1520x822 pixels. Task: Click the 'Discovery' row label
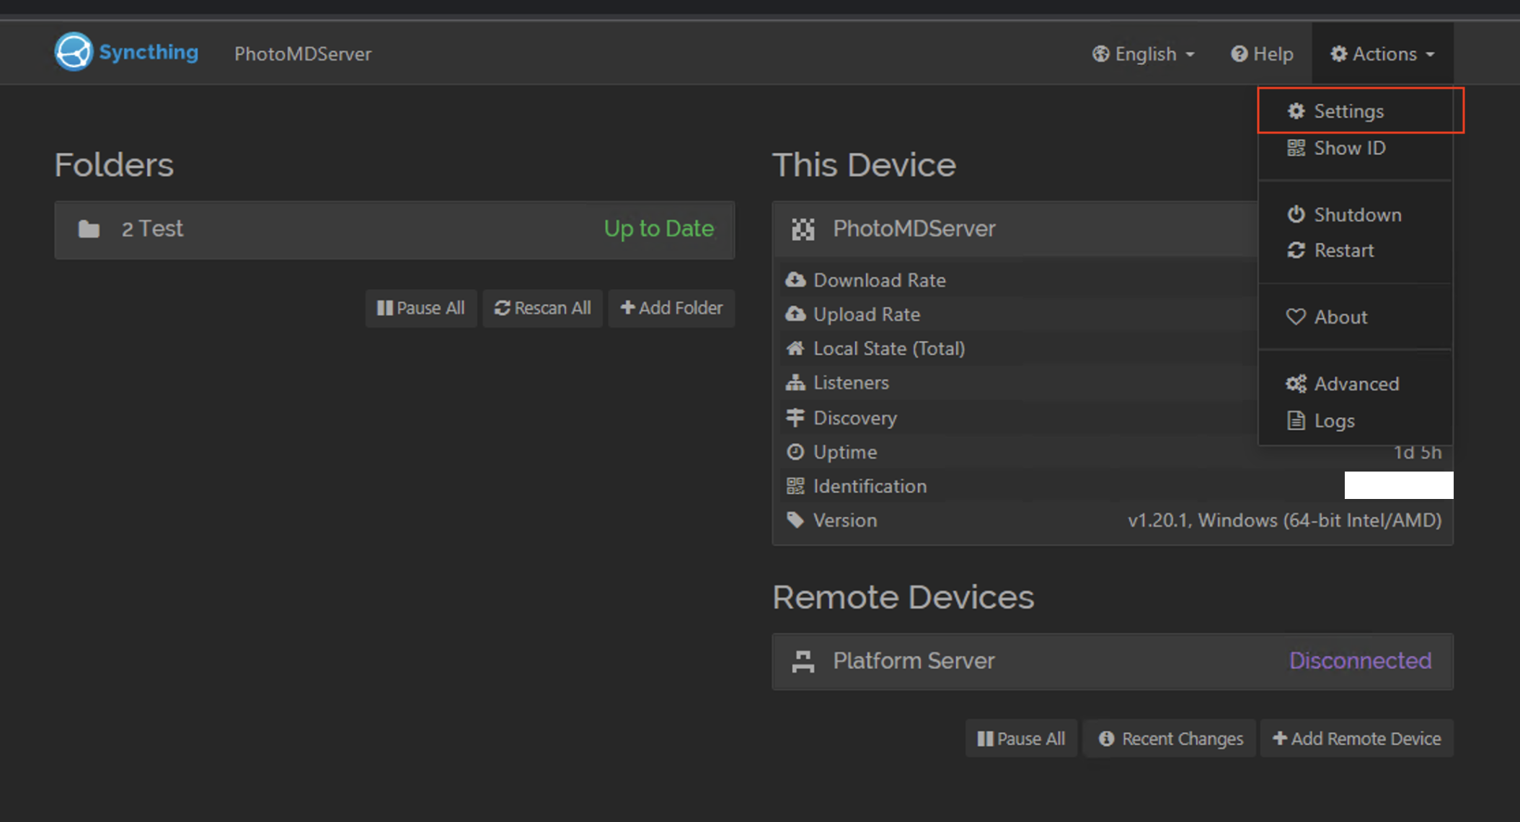[855, 418]
